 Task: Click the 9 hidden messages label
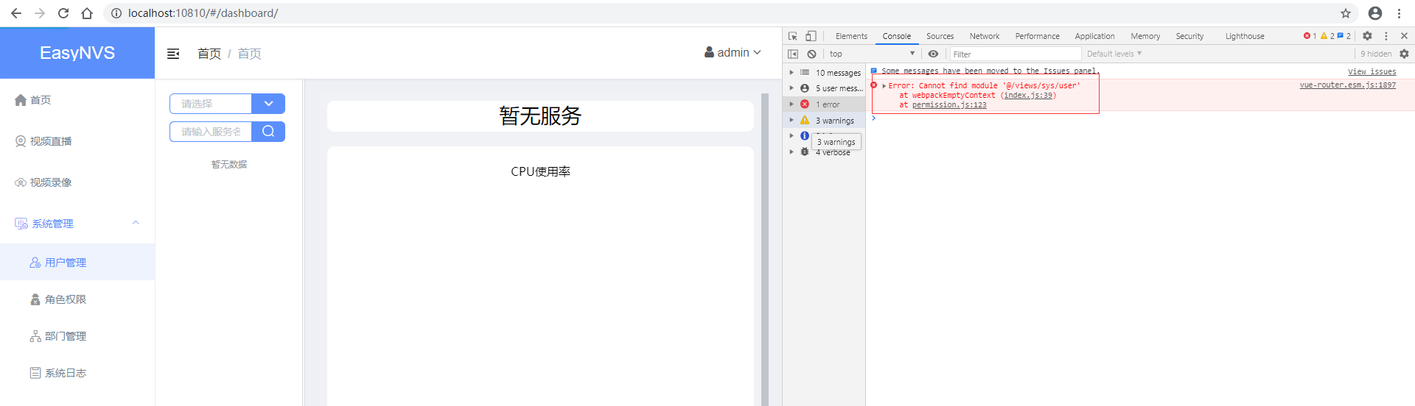(x=1375, y=54)
